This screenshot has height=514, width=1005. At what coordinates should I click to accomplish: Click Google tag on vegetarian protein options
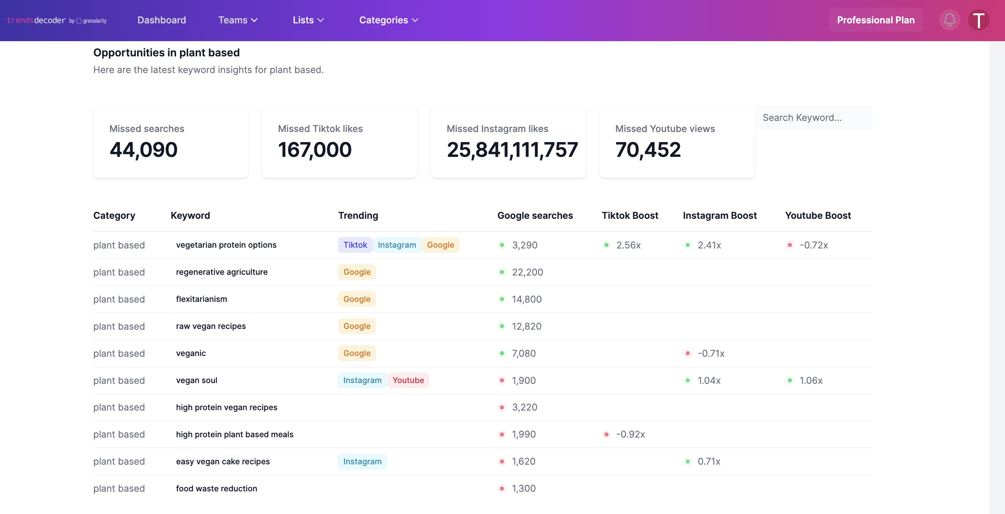click(x=440, y=245)
